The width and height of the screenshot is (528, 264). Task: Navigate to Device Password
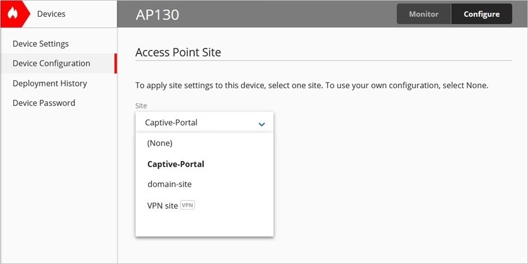tap(44, 103)
